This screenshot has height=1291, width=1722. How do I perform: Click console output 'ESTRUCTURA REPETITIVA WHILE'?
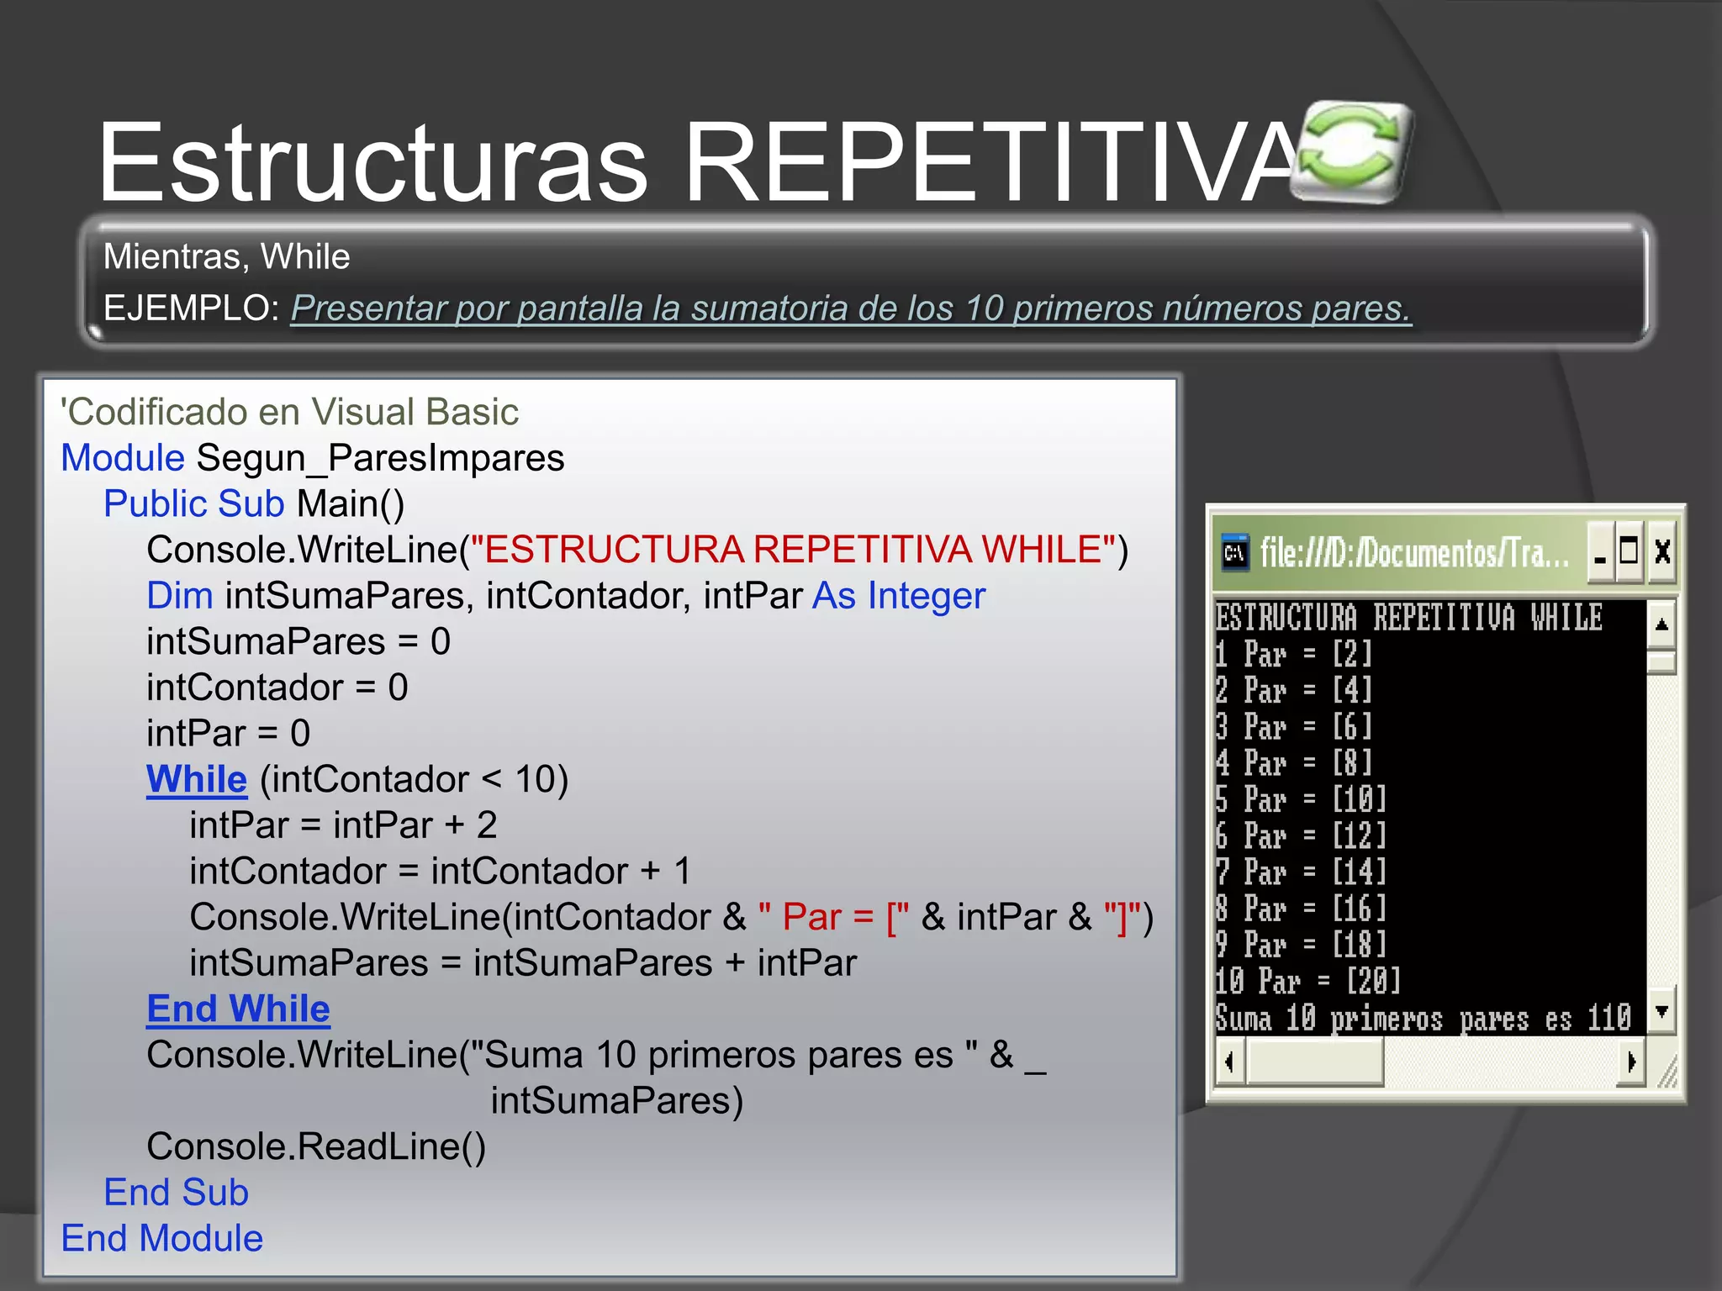pyautogui.click(x=1409, y=618)
